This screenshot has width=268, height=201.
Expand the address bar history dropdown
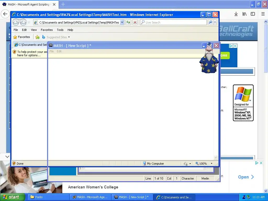tap(122, 22)
